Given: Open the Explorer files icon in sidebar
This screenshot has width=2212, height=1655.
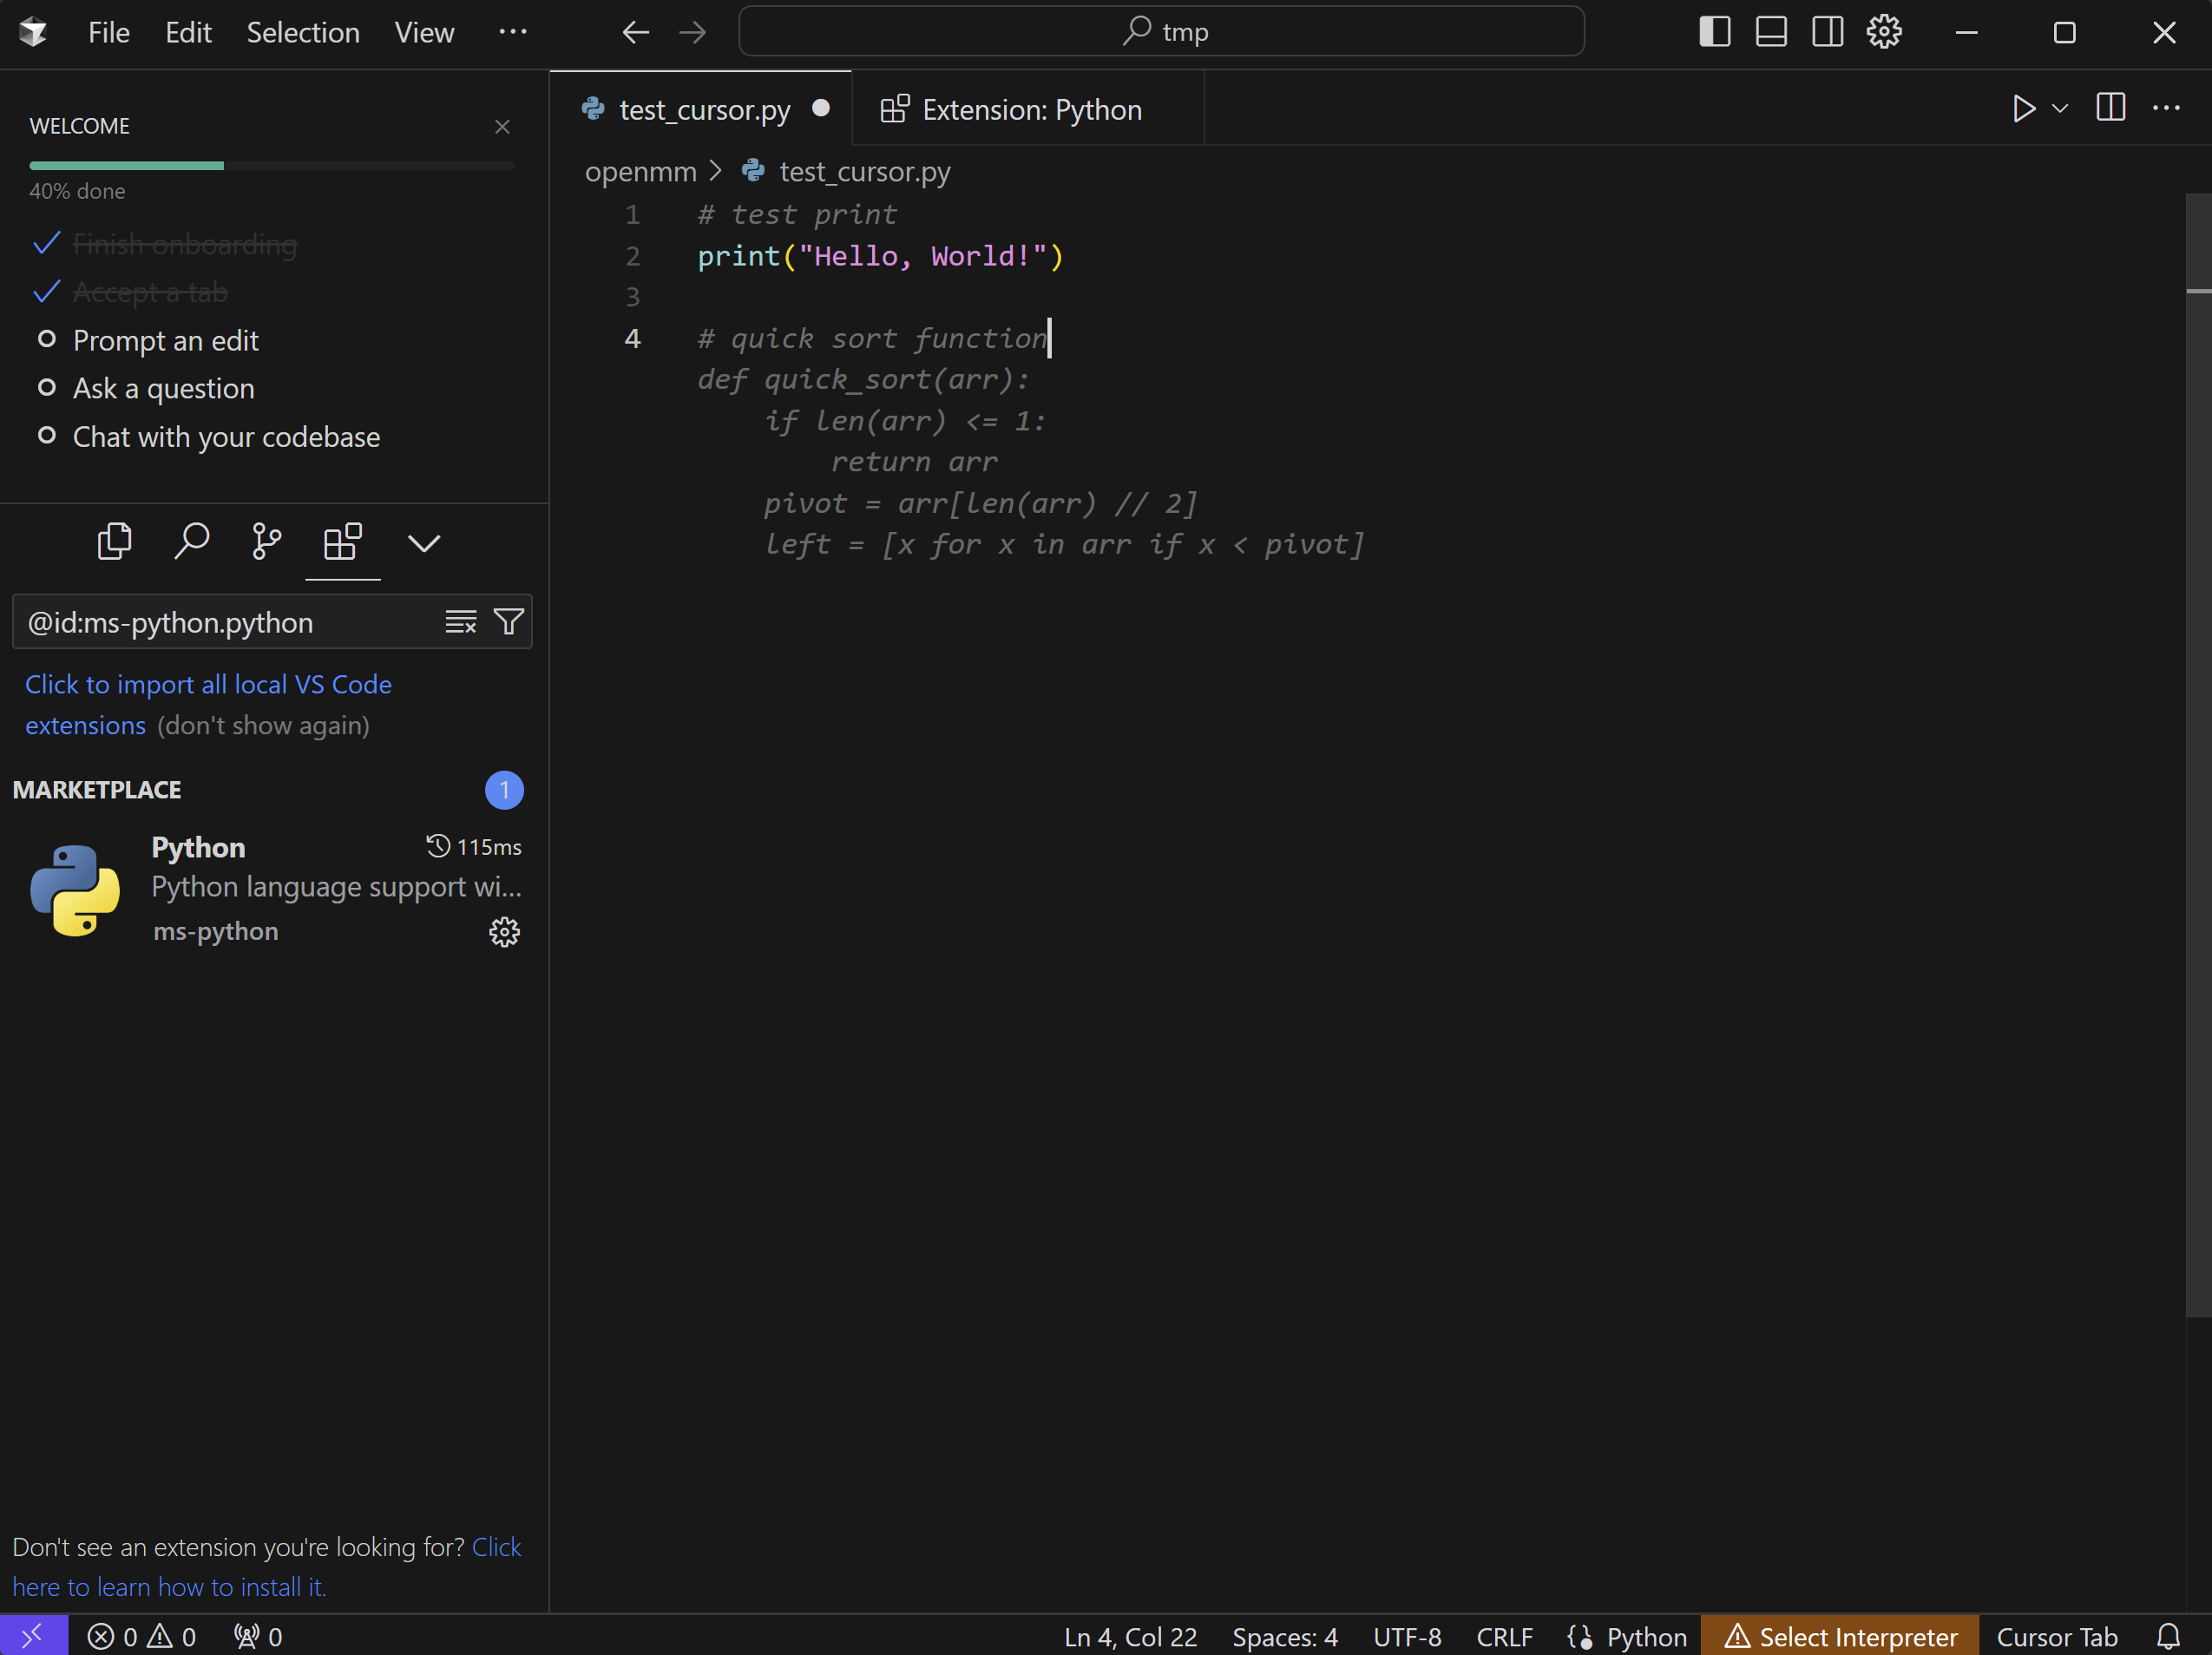Looking at the screenshot, I should [114, 542].
